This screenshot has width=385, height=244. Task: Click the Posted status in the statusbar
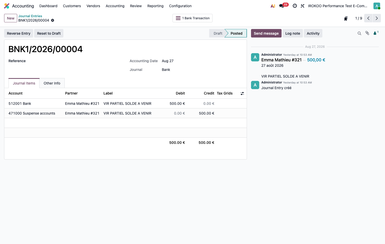pos(236,33)
